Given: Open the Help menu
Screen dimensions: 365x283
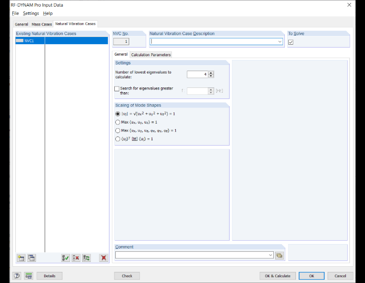Looking at the screenshot, I should pos(48,13).
